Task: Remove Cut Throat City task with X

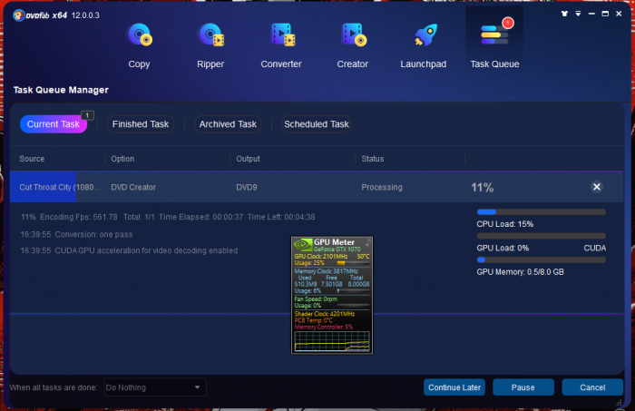Action: 596,187
